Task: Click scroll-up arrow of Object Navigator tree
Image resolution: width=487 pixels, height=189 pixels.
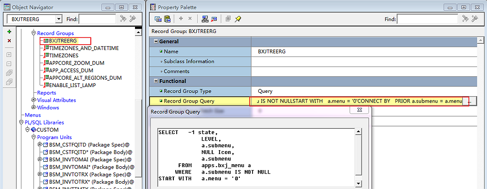Action: pyautogui.click(x=139, y=33)
